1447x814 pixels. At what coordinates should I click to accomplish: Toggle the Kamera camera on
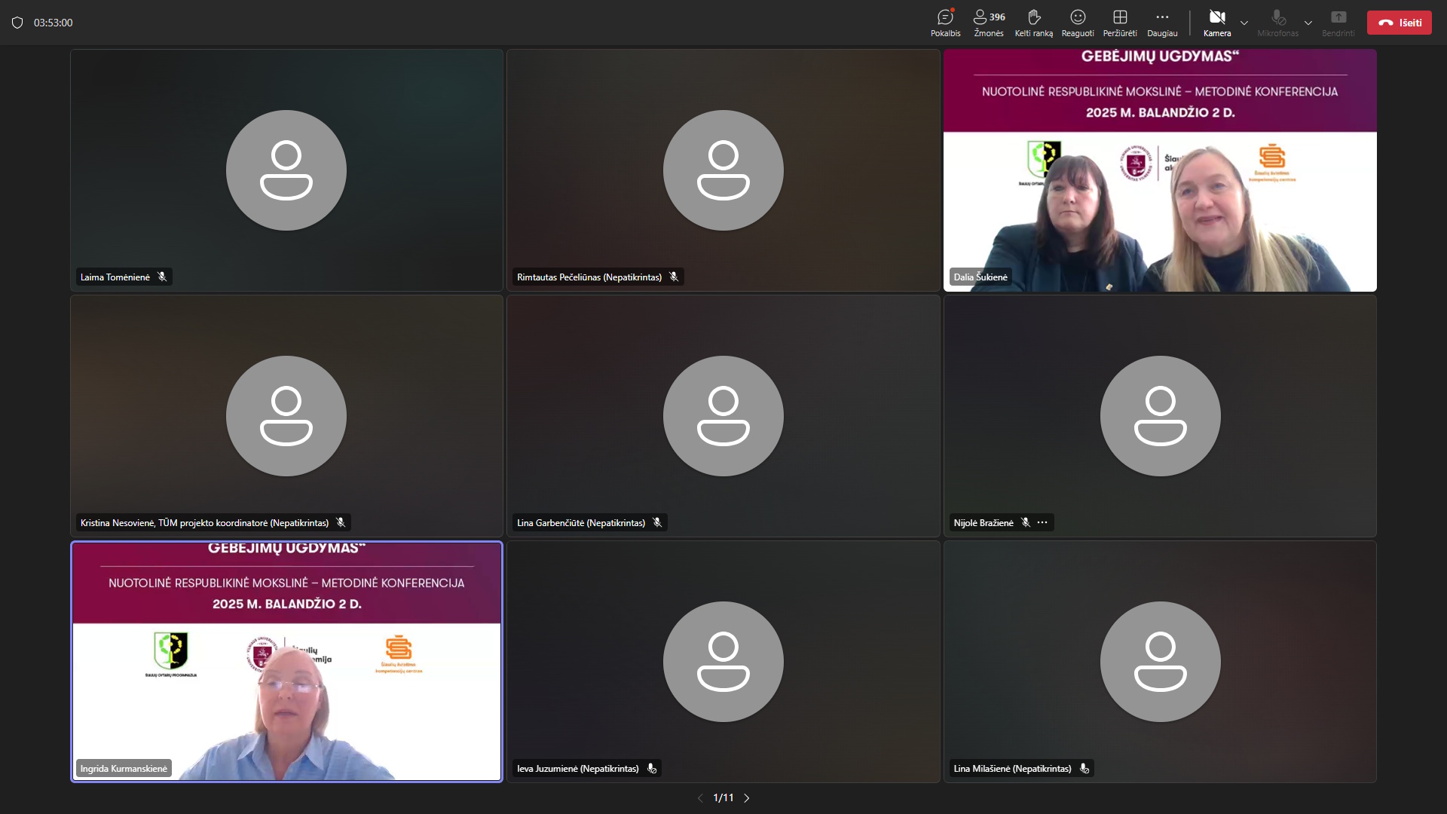[1216, 22]
